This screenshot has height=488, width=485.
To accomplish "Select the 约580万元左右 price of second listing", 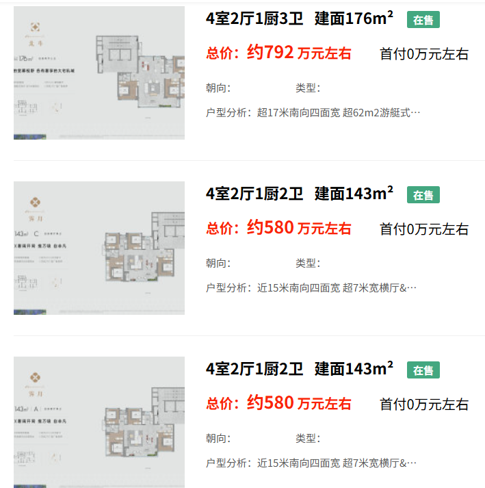I will pyautogui.click(x=299, y=227).
